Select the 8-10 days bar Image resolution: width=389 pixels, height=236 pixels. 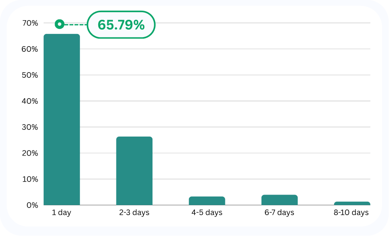click(x=352, y=203)
